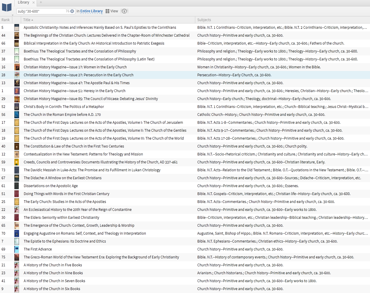370x293 pixels.
Task: Clear the search query with X icon
Action: point(72,11)
